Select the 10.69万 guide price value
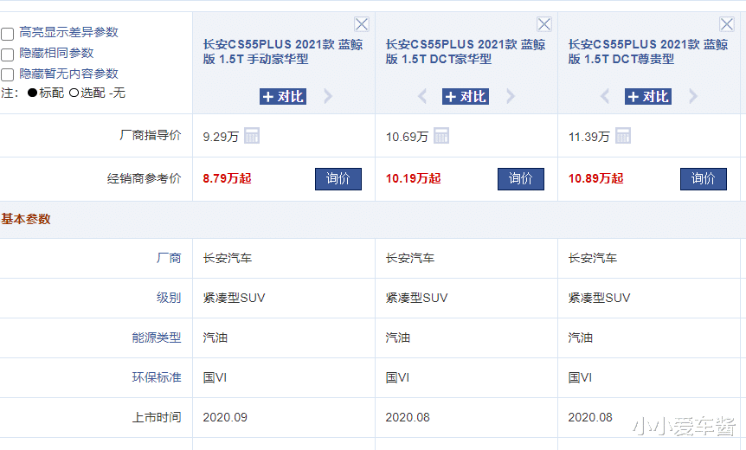This screenshot has height=450, width=746. coord(407,137)
